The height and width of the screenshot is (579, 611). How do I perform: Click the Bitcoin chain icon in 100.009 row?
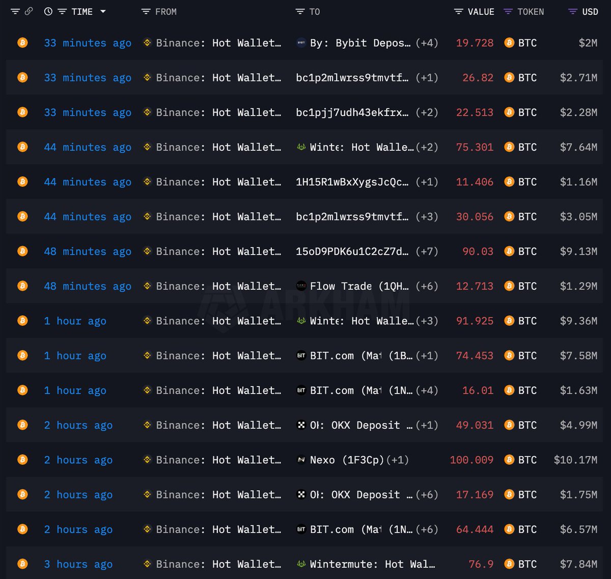(22, 460)
